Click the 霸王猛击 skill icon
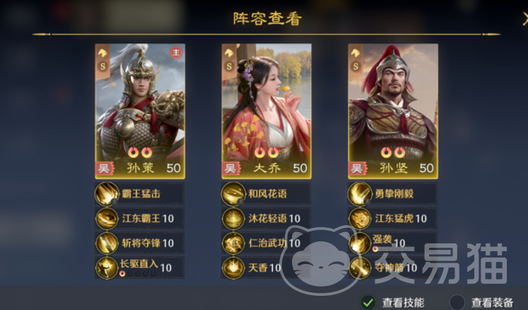The image size is (528, 310). point(107,194)
